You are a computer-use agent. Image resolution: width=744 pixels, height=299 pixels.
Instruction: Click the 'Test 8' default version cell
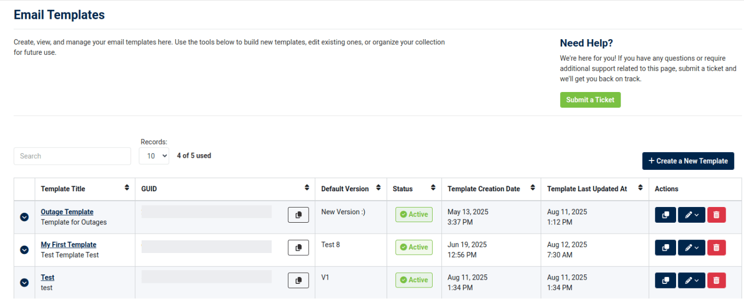tap(331, 245)
